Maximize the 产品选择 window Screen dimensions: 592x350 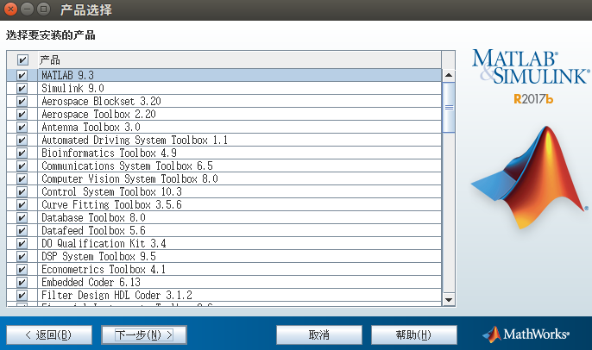pyautogui.click(x=43, y=9)
